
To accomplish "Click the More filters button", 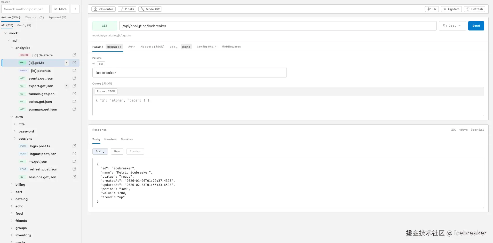I will click(x=60, y=9).
